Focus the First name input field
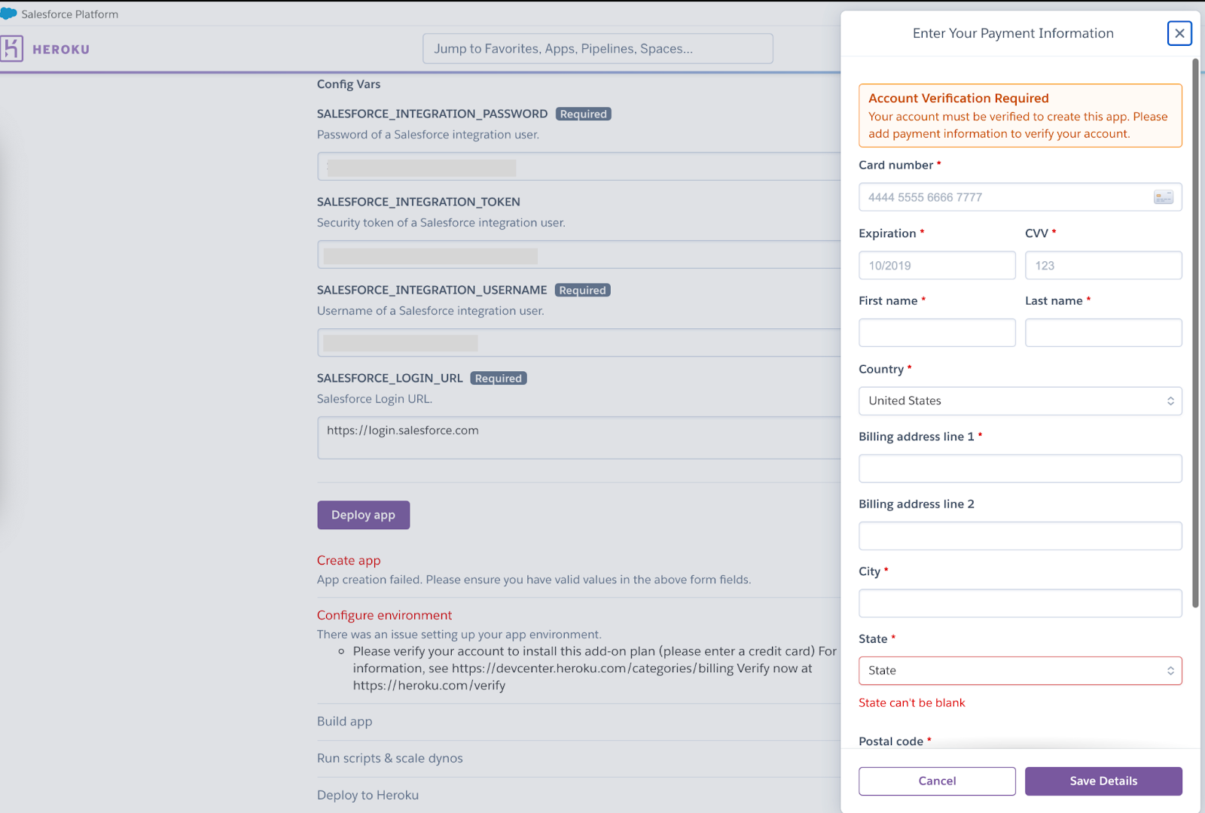This screenshot has width=1205, height=813. click(x=937, y=333)
